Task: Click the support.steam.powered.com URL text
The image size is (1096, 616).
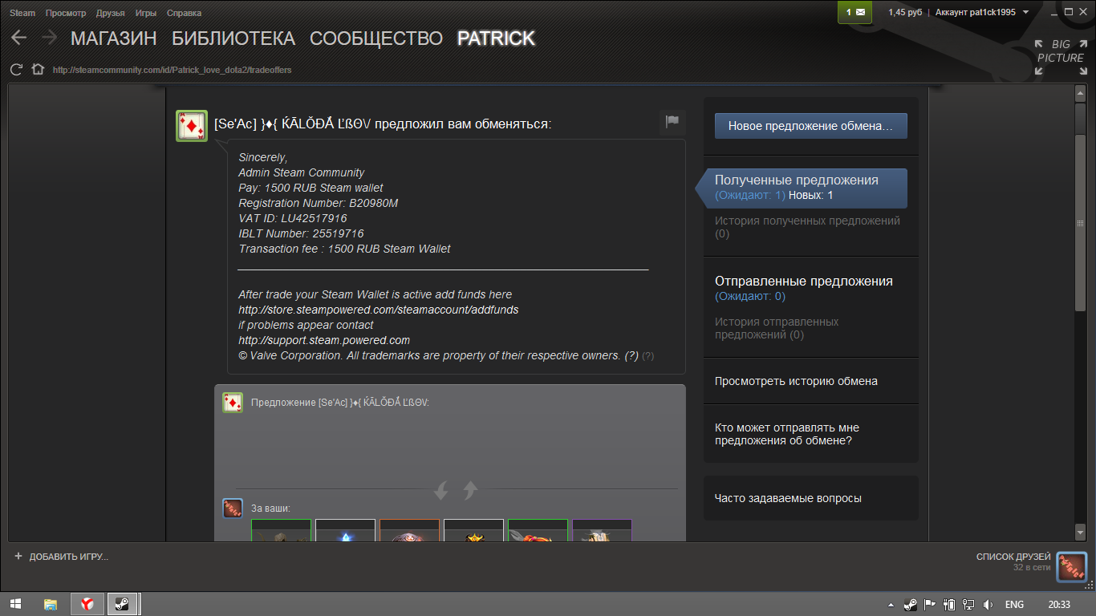Action: 324,340
